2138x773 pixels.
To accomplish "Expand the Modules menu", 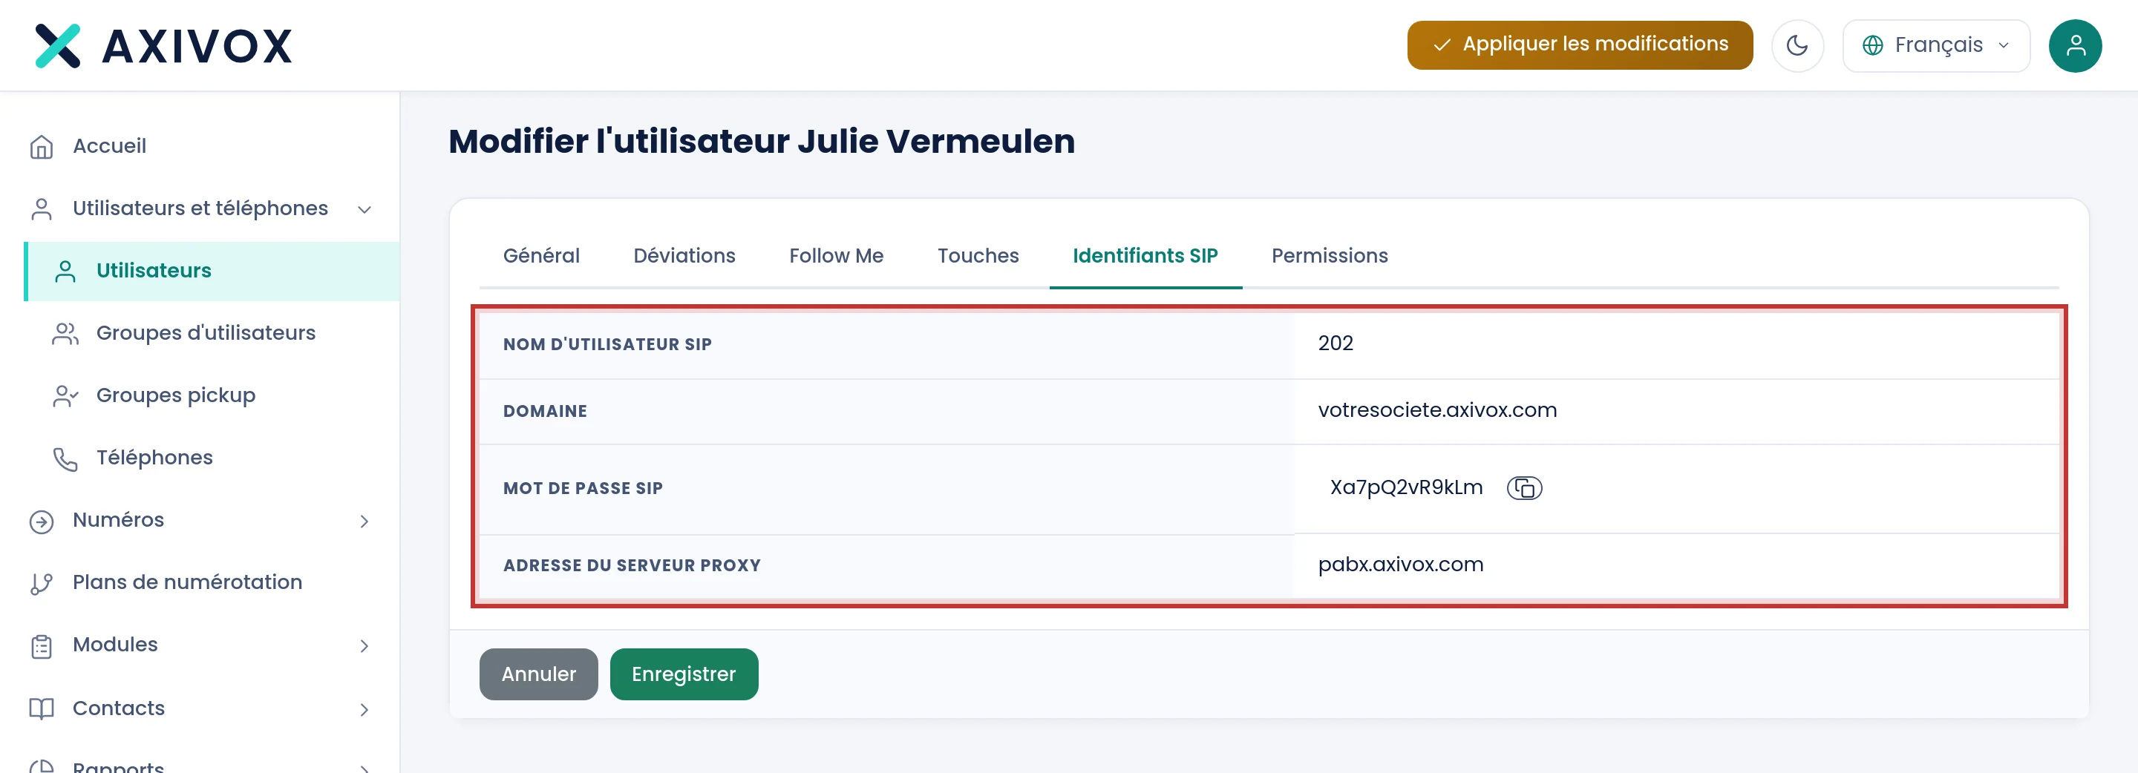I will (364, 646).
